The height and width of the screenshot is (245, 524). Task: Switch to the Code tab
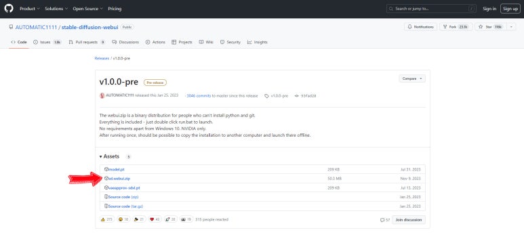pos(19,42)
